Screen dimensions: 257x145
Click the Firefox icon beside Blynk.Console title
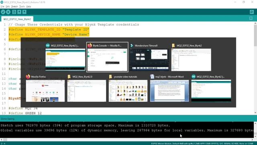(x=90, y=46)
